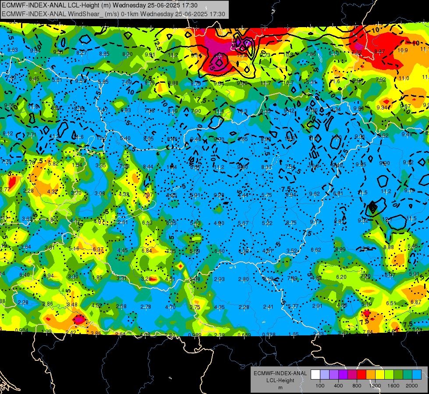The height and width of the screenshot is (394, 429).
Task: Click the legend tick label 1200
Action: 375,386
